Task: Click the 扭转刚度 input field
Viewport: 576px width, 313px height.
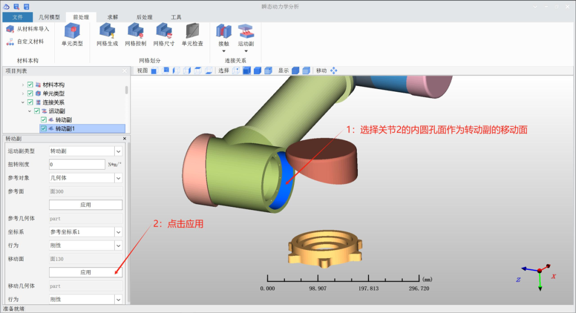Action: coord(77,164)
